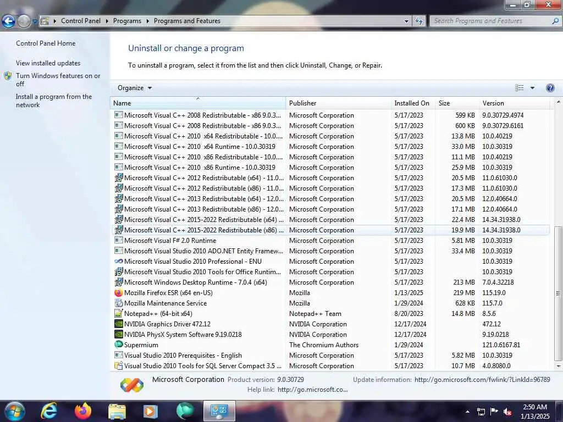Select Microsoft Visual F# 2.0 Runtime row
Image resolution: width=563 pixels, height=422 pixels.
pos(330,241)
